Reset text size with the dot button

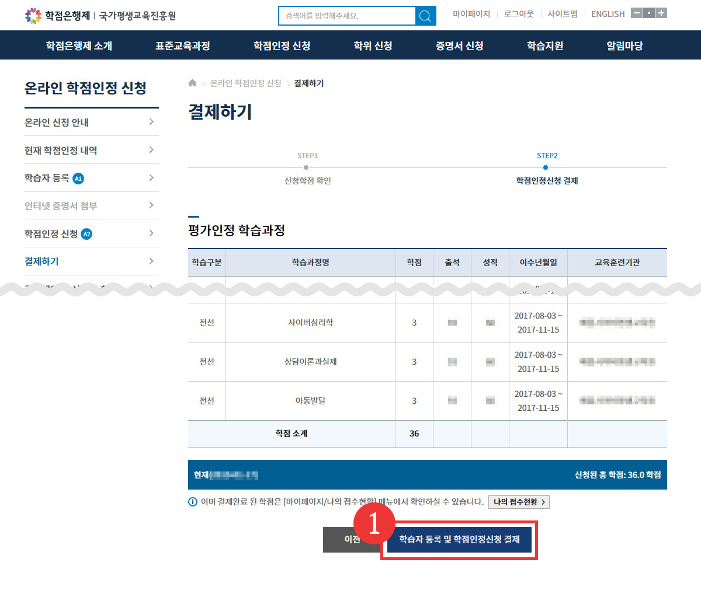(649, 13)
